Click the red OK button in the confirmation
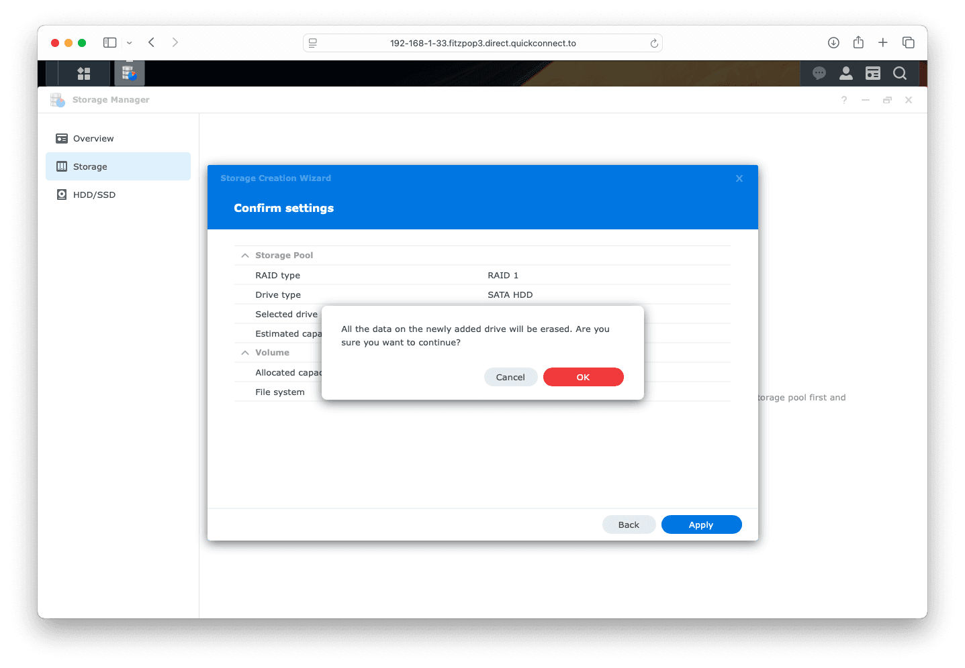The width and height of the screenshot is (965, 668). click(583, 377)
